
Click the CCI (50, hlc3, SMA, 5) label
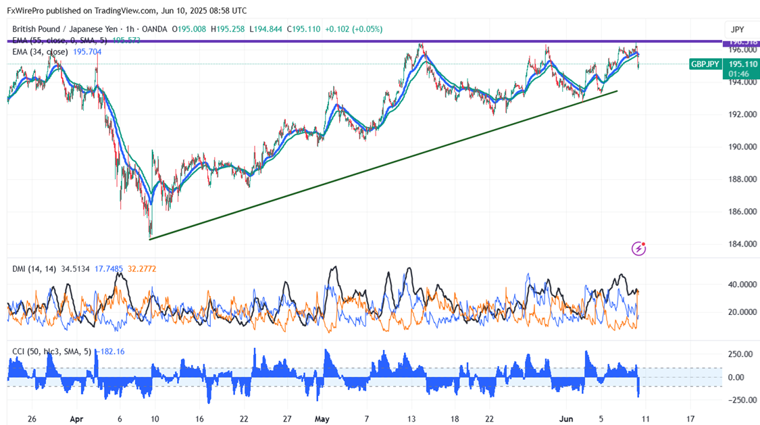tap(52, 351)
